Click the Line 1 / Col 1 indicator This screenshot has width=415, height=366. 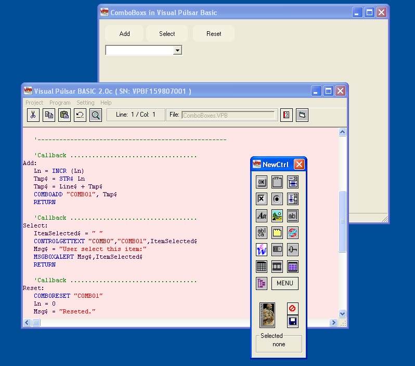136,115
